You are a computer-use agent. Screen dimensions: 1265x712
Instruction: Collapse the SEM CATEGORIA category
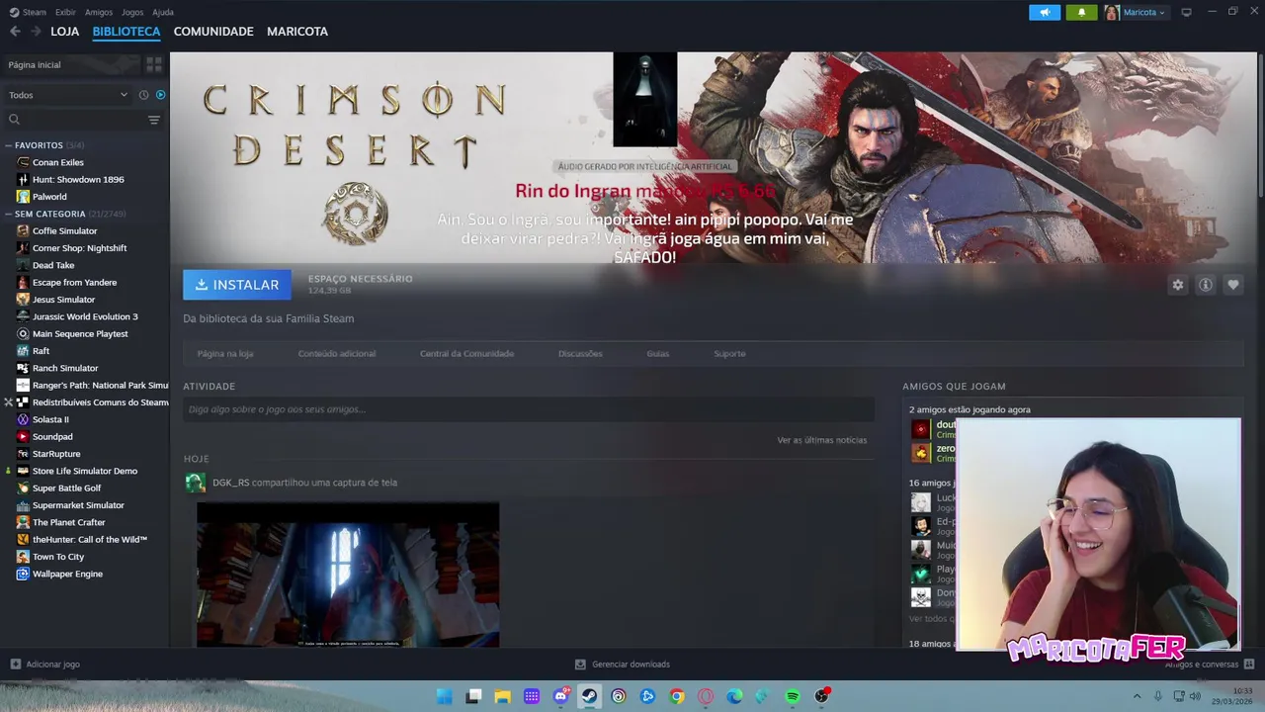coord(8,214)
